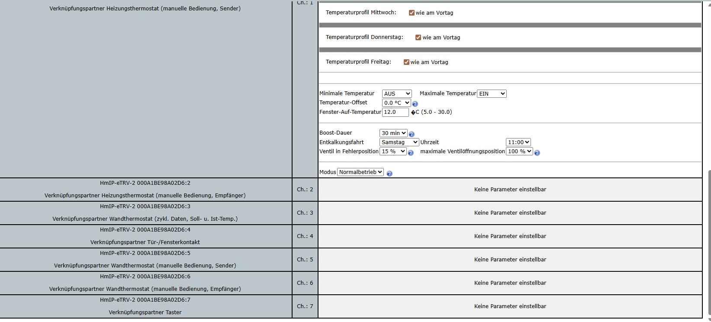Click the Fenster-Auf-Temperatur input field
Screen dimensions: 711x322
click(395, 112)
